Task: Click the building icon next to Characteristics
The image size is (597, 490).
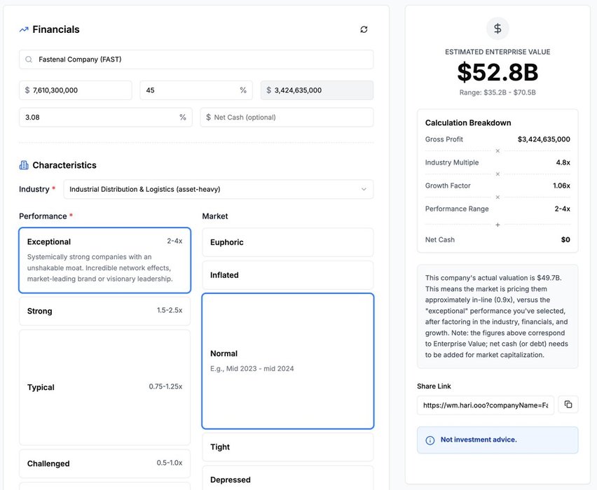Action: tap(24, 165)
